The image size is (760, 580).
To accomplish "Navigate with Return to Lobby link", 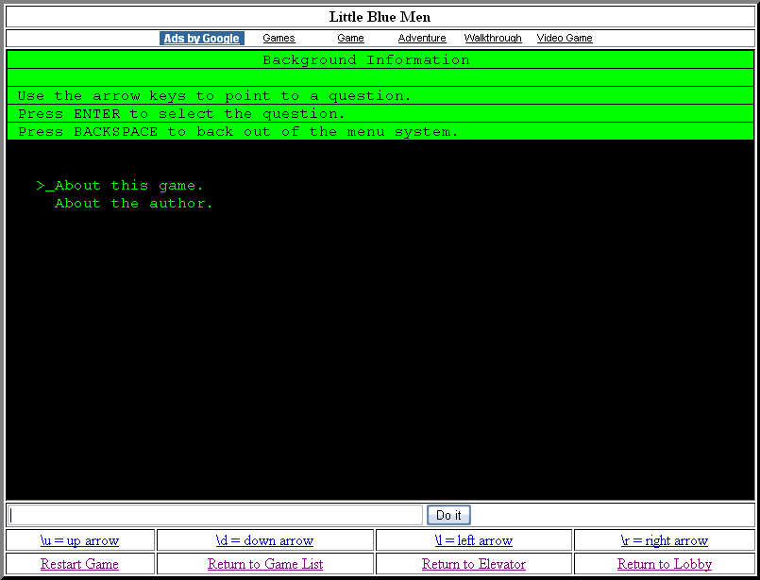I will click(x=664, y=564).
